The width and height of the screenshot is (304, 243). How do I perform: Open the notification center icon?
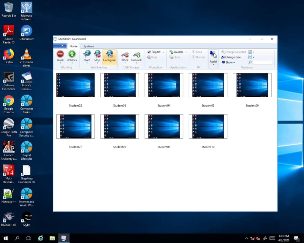[x=297, y=238]
